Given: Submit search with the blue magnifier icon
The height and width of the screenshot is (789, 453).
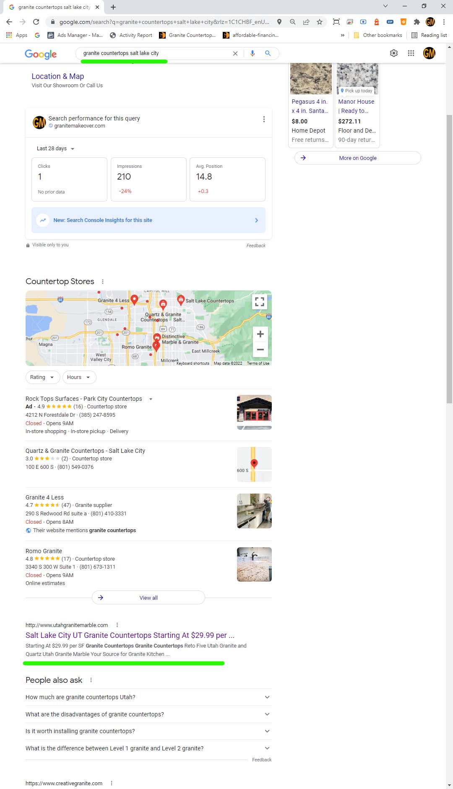Looking at the screenshot, I should click(x=268, y=53).
